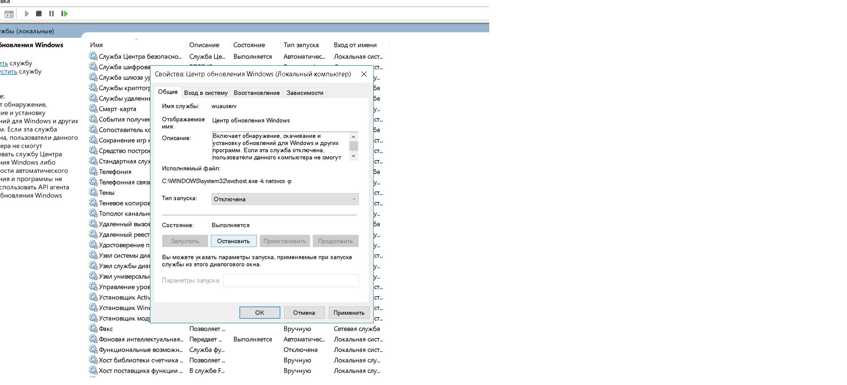Click the Start Service play toolbar icon

(26, 14)
